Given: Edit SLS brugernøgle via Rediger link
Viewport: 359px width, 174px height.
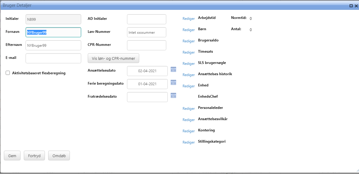Looking at the screenshot, I should (x=189, y=64).
